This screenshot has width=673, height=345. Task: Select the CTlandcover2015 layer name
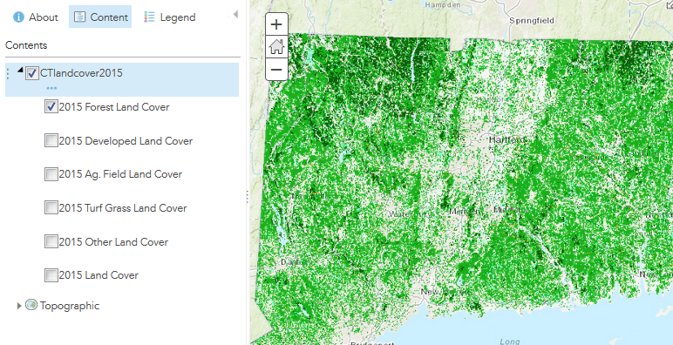[81, 73]
